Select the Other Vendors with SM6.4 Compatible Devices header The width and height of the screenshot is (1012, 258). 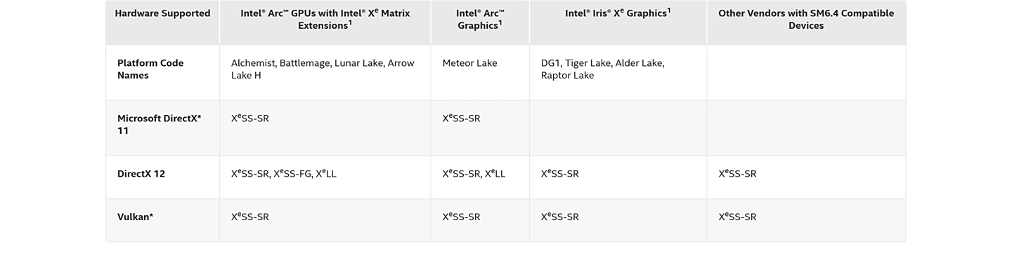(806, 19)
